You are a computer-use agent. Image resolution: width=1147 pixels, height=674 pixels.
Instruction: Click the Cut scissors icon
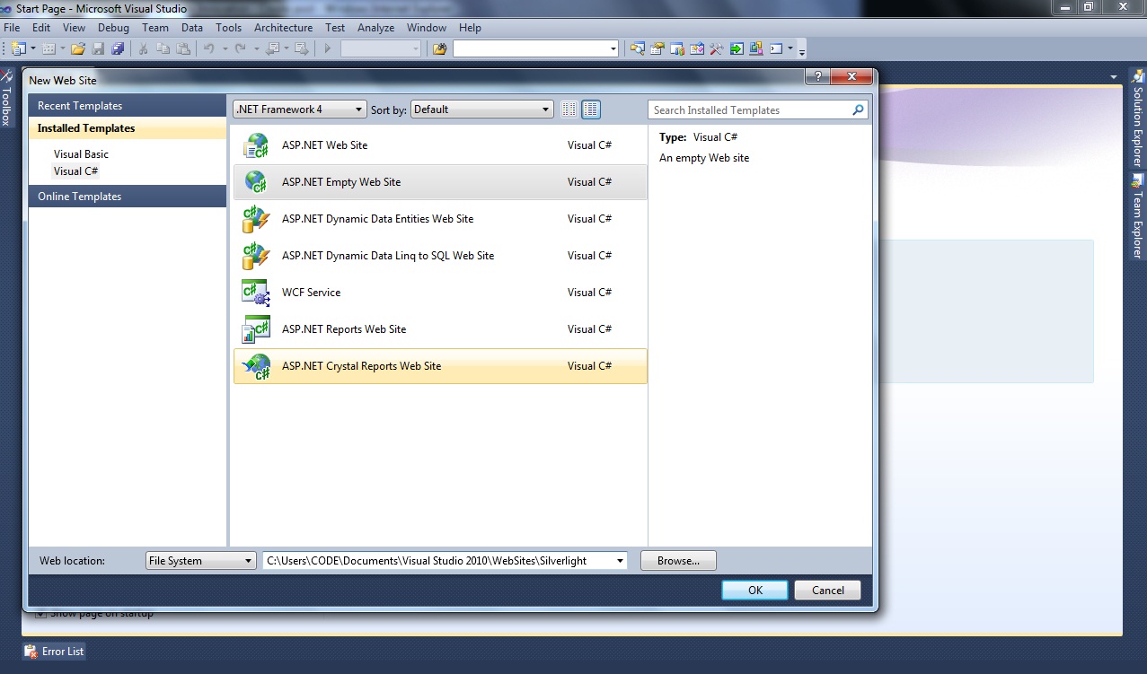pyautogui.click(x=143, y=48)
